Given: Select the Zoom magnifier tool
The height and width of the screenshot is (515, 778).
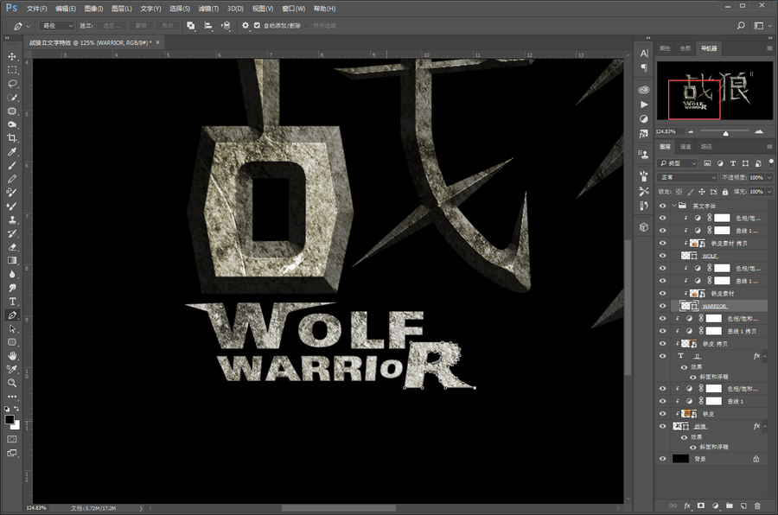Looking at the screenshot, I should click(12, 383).
